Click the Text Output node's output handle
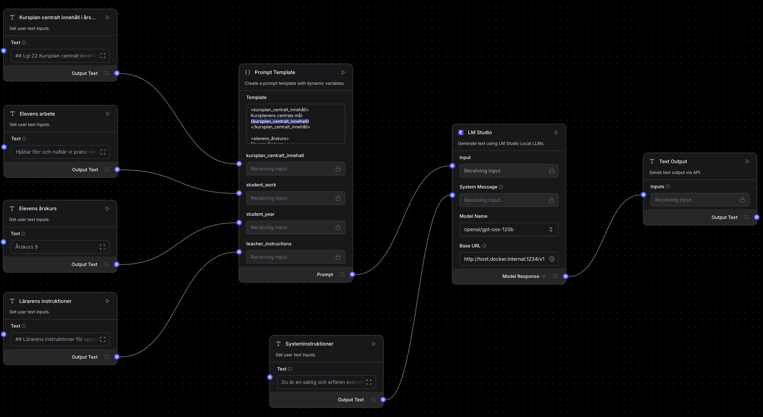763x417 pixels. point(756,217)
